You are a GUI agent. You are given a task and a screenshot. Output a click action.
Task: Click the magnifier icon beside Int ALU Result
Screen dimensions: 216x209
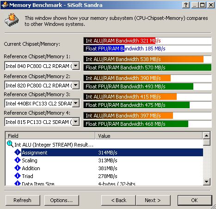(10, 144)
